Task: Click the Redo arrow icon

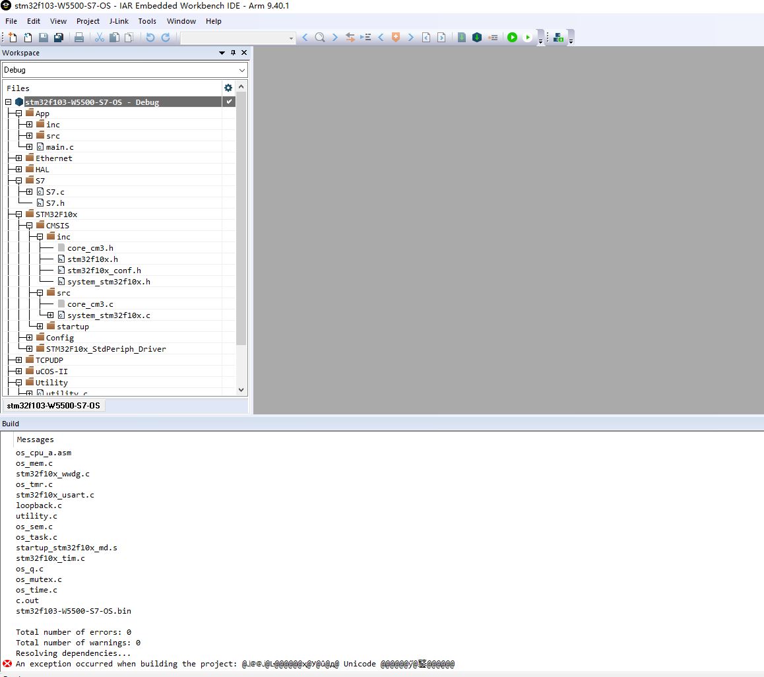Action: pos(166,38)
